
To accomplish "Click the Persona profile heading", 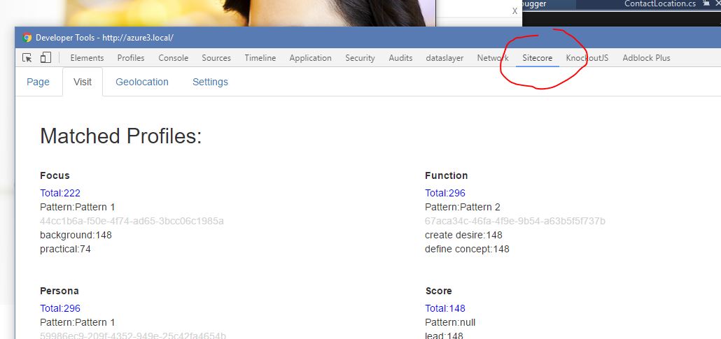I will click(x=59, y=291).
